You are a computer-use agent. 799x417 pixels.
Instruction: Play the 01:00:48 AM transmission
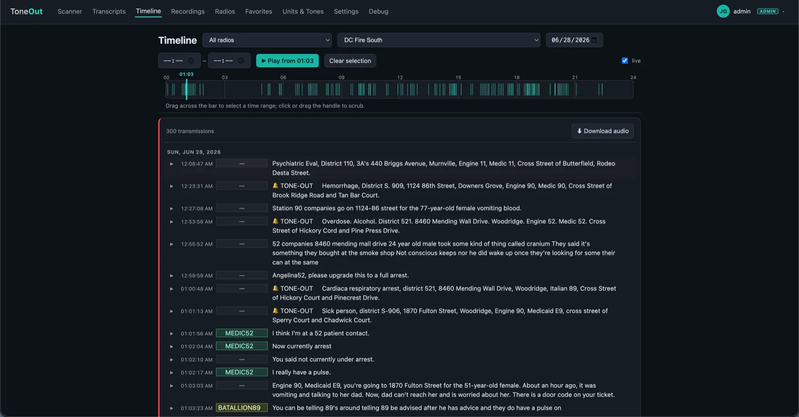click(171, 289)
